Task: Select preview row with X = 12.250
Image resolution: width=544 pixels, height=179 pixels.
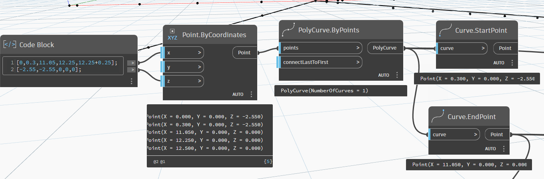Action: coord(204,140)
